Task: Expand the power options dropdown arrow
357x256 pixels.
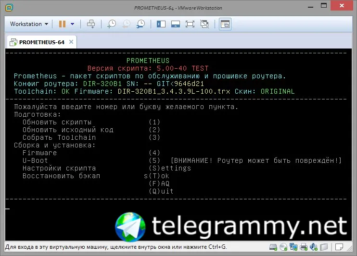Action: coord(72,24)
